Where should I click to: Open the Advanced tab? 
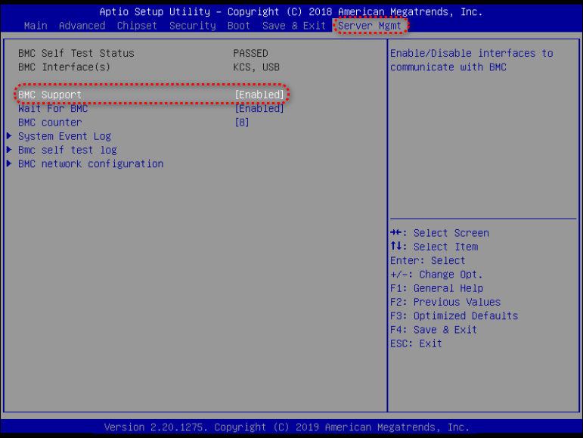point(82,26)
